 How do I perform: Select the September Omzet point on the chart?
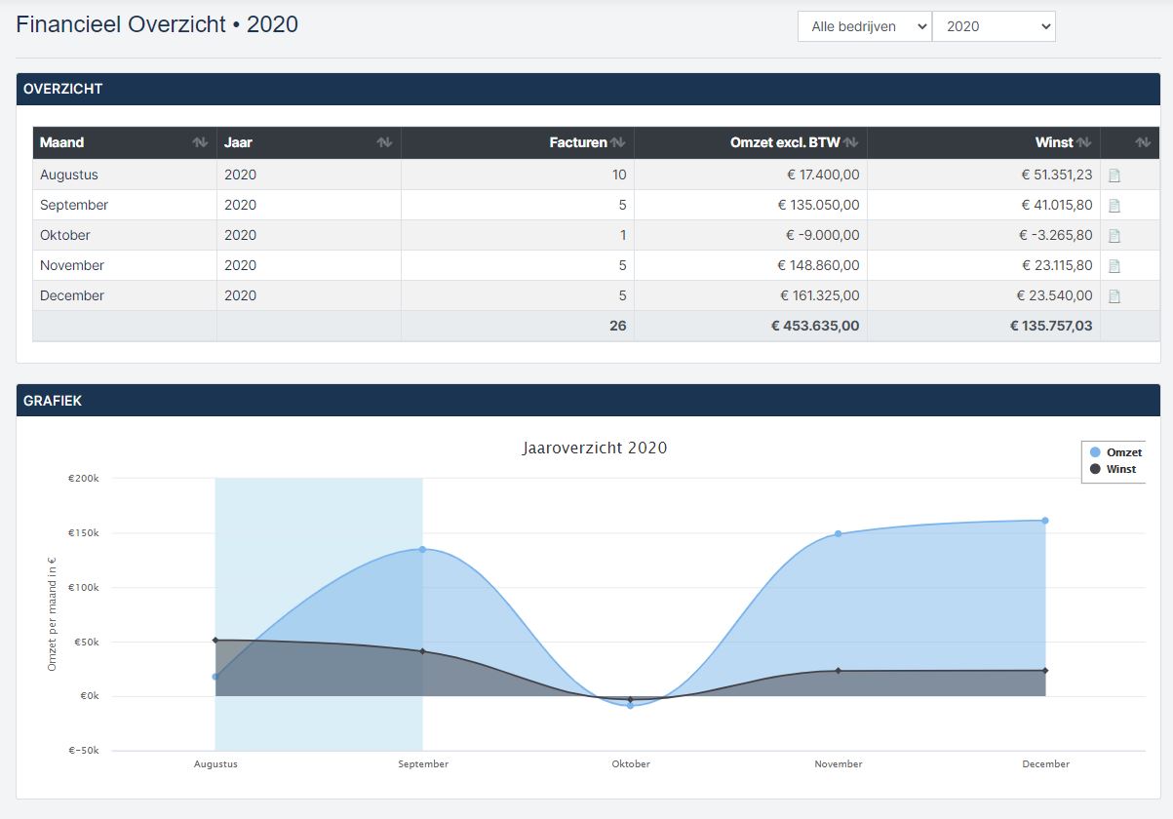tap(422, 549)
